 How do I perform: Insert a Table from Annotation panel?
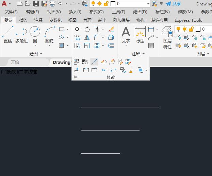(x=151, y=46)
